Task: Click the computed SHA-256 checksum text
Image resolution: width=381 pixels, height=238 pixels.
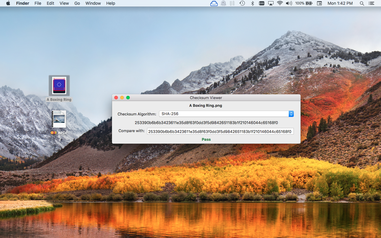Action: pyautogui.click(x=206, y=123)
